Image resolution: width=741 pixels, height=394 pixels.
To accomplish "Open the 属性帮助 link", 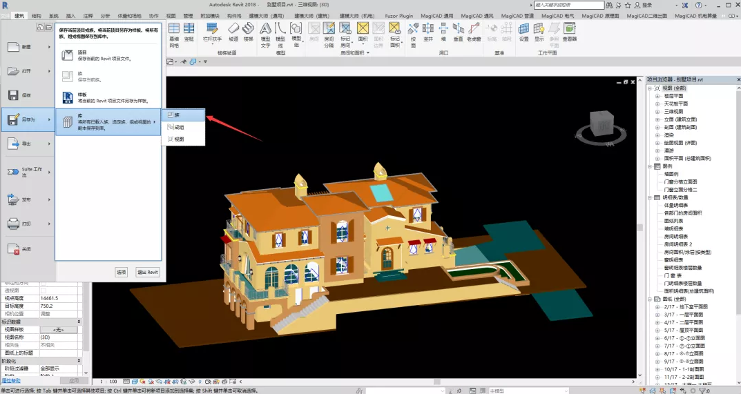I will 10,380.
